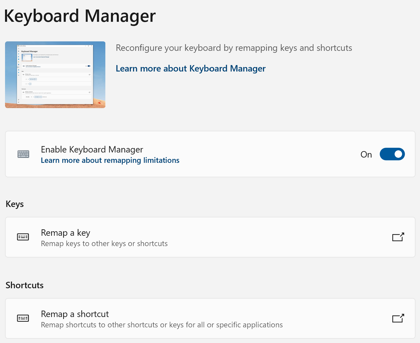420x343 pixels.
Task: Click empty space in the Enable Keyboard Manager card
Action: point(265,154)
